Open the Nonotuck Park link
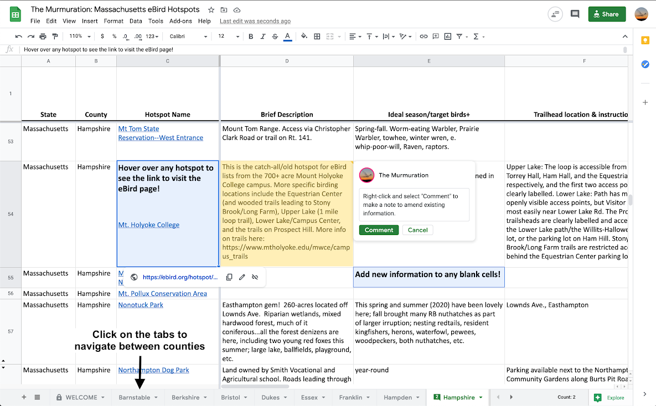The image size is (656, 406). coord(141,305)
